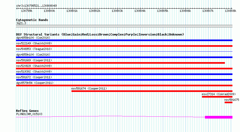Open nsv519392 (Shaikh2009) variant label
This screenshot has height=132, width=240.
click(x=34, y=72)
